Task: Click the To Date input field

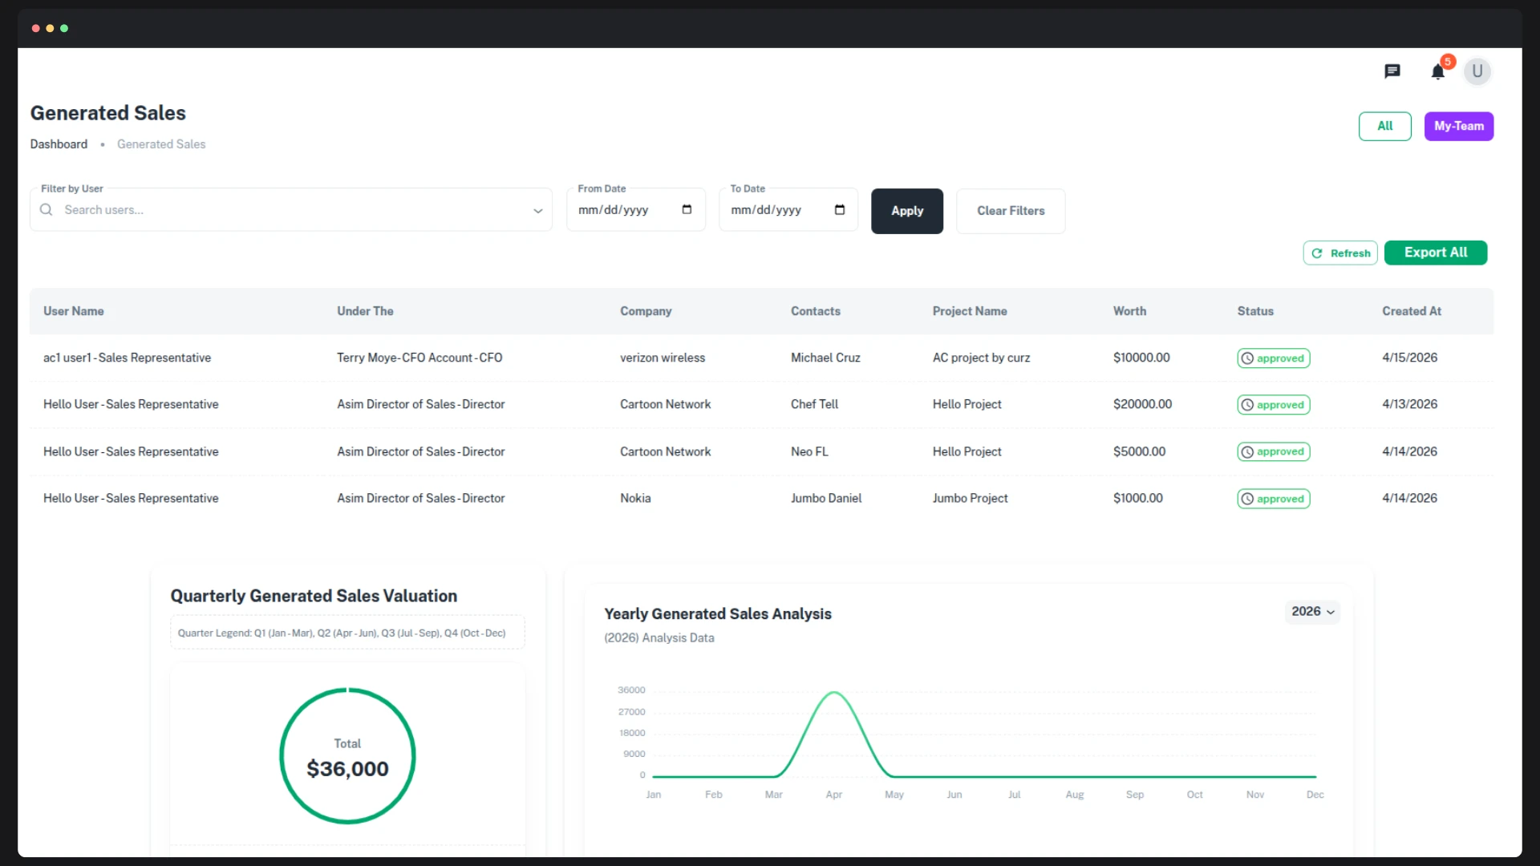Action: click(788, 210)
